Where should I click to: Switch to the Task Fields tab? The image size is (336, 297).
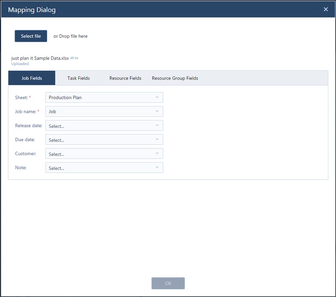[78, 78]
